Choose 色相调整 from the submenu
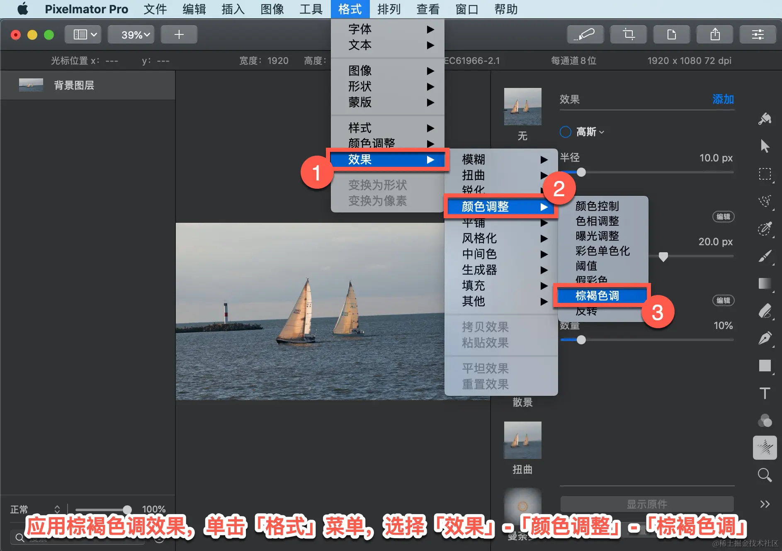 tap(603, 221)
